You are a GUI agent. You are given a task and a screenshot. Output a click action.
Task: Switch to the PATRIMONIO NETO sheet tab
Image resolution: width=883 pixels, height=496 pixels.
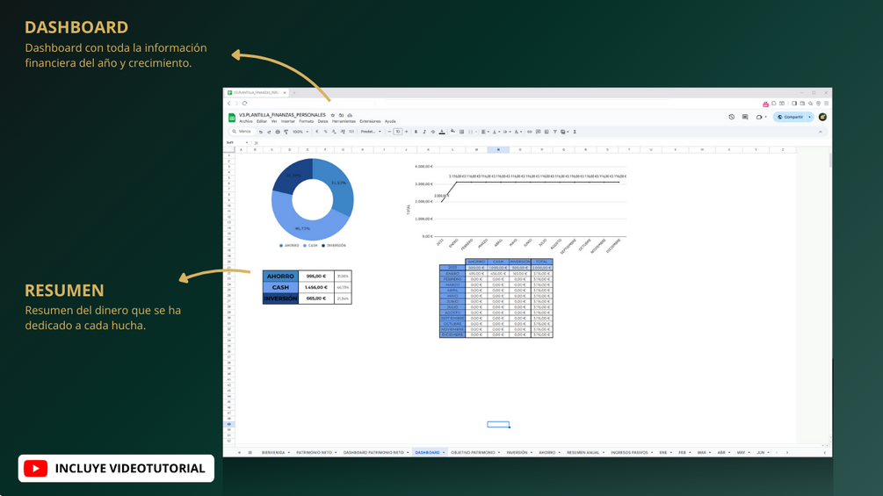click(316, 452)
